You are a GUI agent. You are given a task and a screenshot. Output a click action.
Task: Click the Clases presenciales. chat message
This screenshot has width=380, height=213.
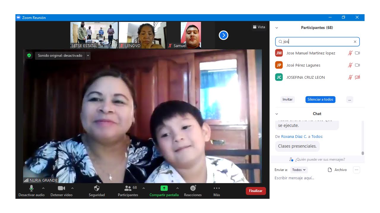[297, 146]
